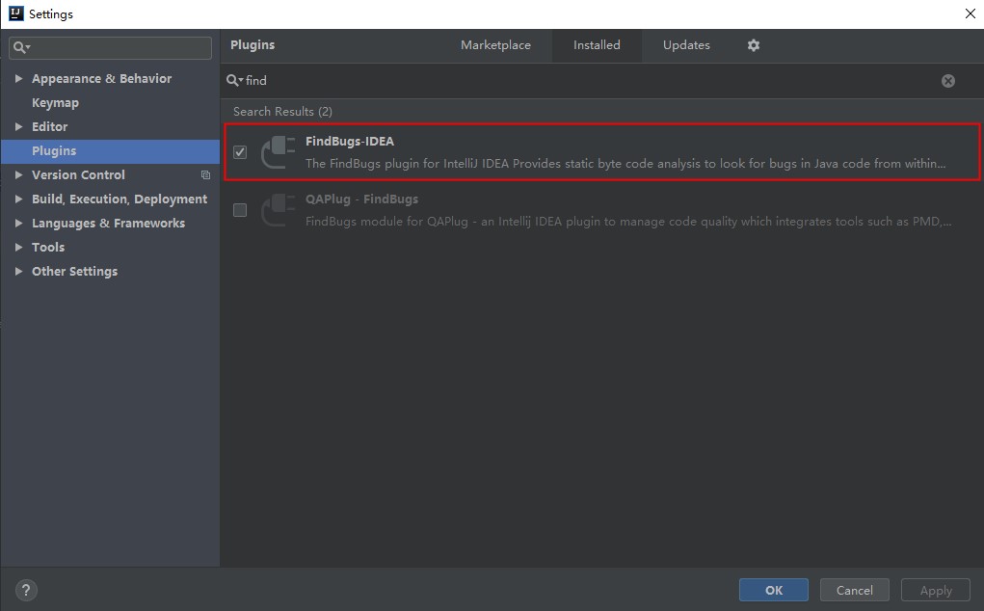The height and width of the screenshot is (611, 984).
Task: Click the Search Results (2) header
Action: 282,112
